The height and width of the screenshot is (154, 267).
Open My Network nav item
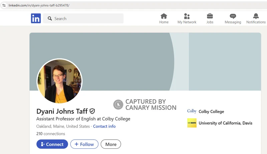click(x=187, y=19)
